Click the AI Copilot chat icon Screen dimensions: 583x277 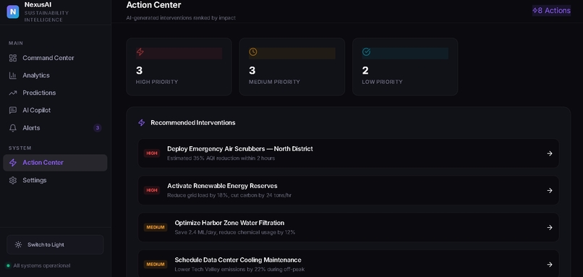point(13,111)
